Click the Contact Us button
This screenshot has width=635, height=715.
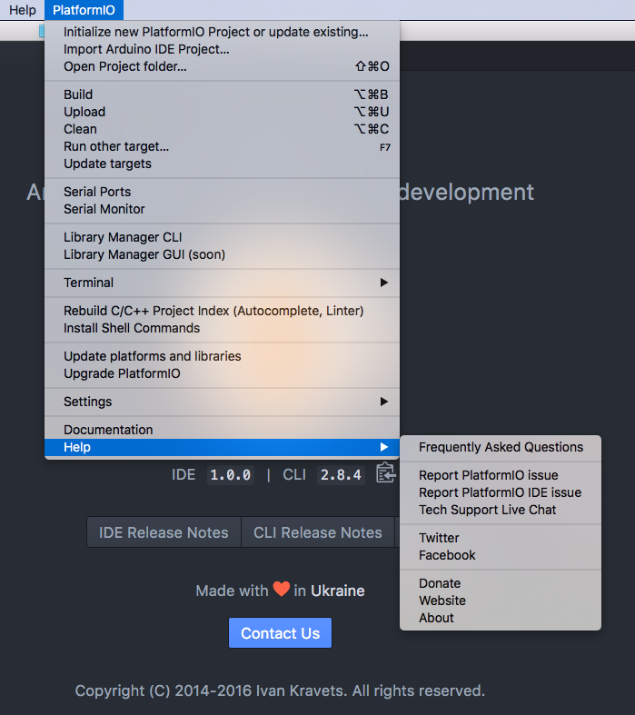pos(281,633)
